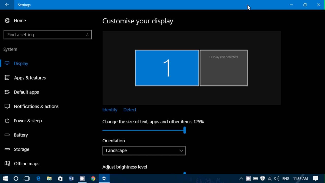Open the Home settings page

pyautogui.click(x=20, y=21)
